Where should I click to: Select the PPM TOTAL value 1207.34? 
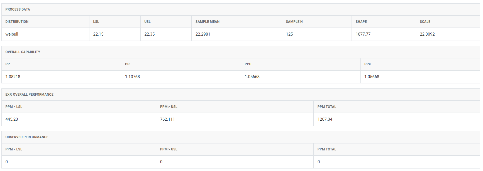point(325,119)
